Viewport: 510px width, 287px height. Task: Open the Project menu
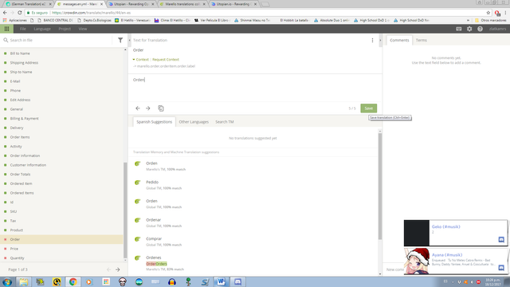tap(65, 29)
